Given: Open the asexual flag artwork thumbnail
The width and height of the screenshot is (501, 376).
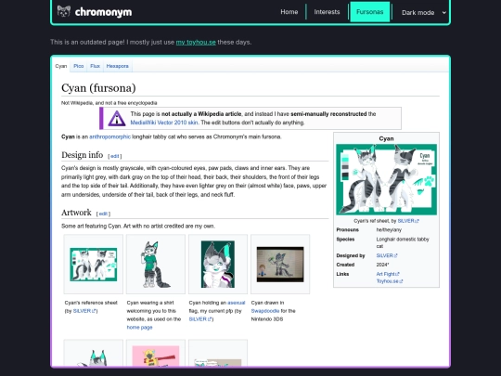Looking at the screenshot, I should click(x=218, y=265).
